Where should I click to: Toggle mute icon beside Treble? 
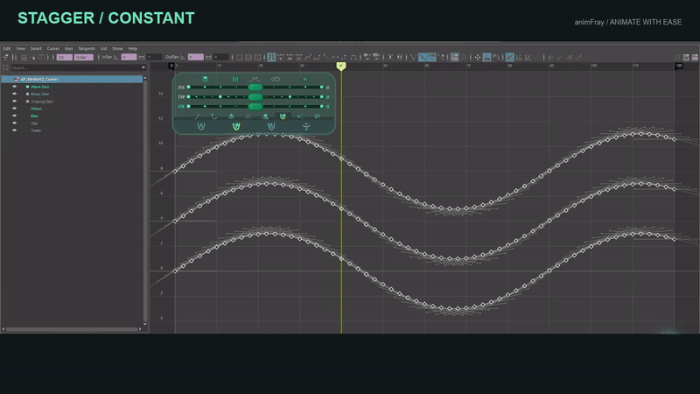[x=15, y=130]
